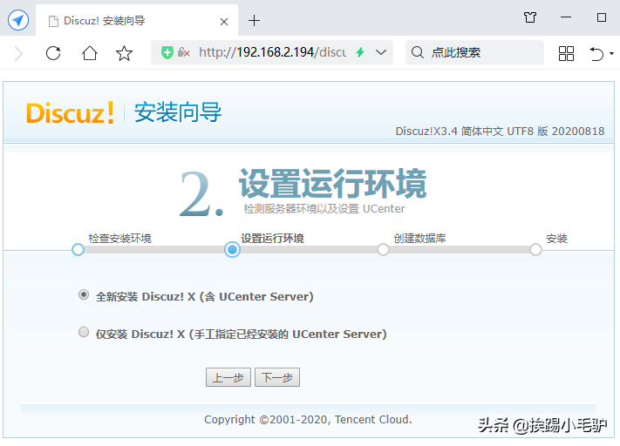
Task: Maximize the browser window
Action: tap(602, 17)
